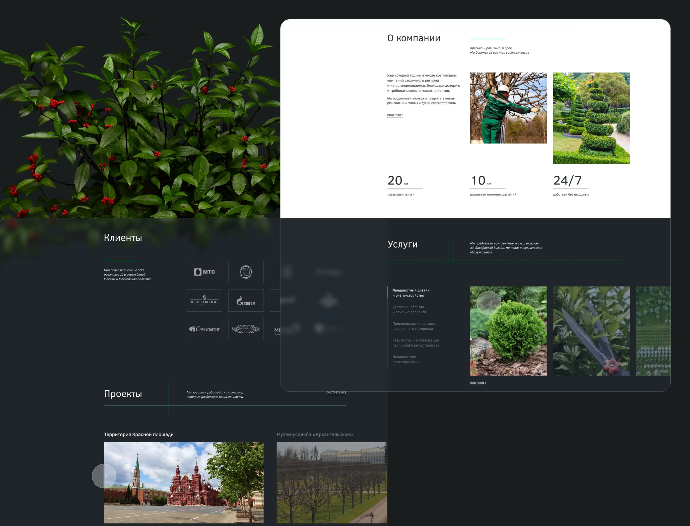Choose the Ландшафтное проектирование service item
The width and height of the screenshot is (690, 526).
coord(406,359)
